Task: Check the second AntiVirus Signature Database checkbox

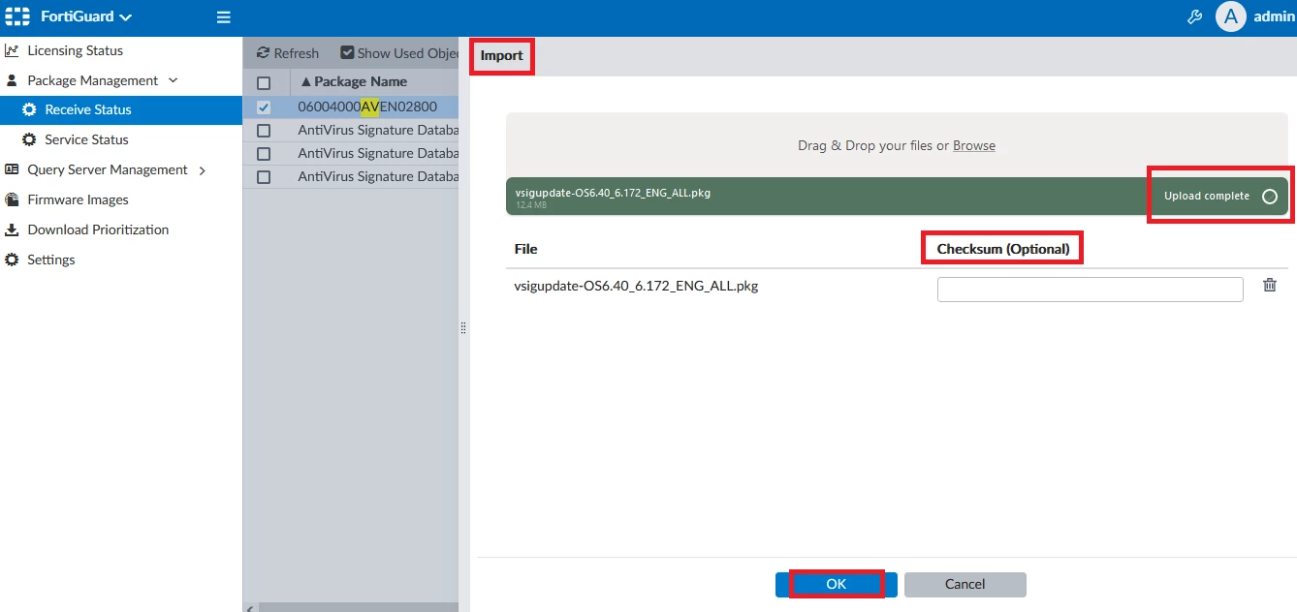Action: (264, 153)
